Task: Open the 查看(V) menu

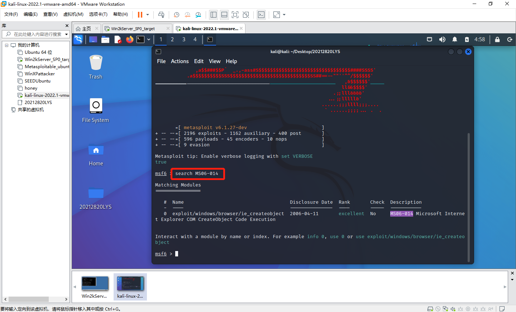Action: click(x=51, y=14)
